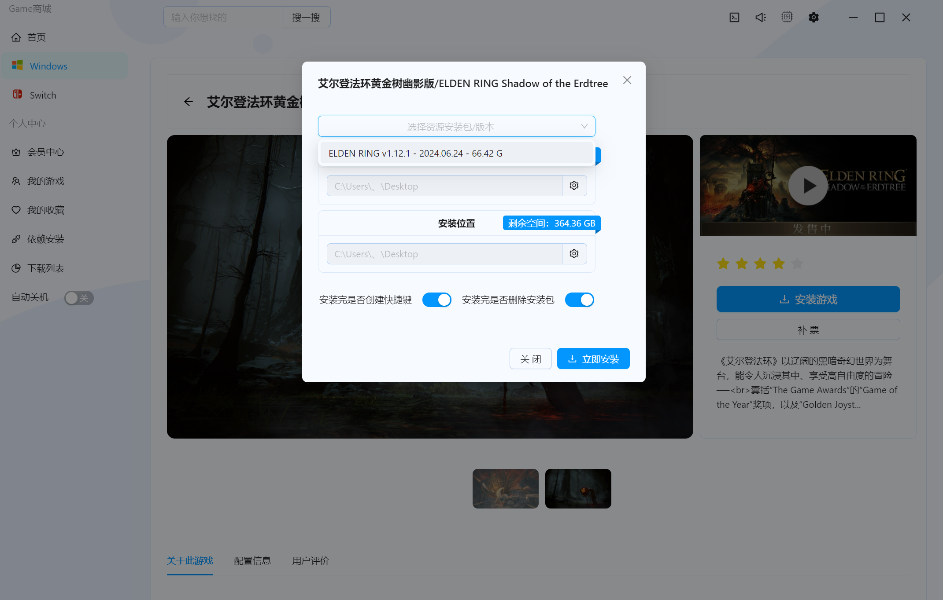Select the Windows platform in sidebar
Screen dimensions: 943x600
click(x=65, y=66)
